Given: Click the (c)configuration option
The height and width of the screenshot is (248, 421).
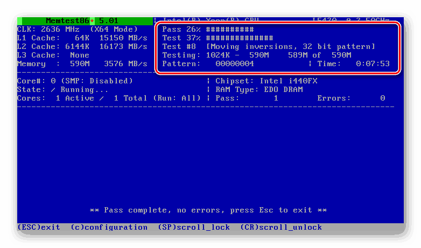Looking at the screenshot, I should pos(109,227).
